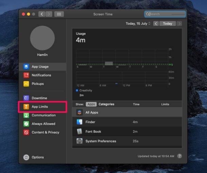Open Always Allowed checkmark icon
Viewport: 207px width, 173px height.
[x=26, y=124]
